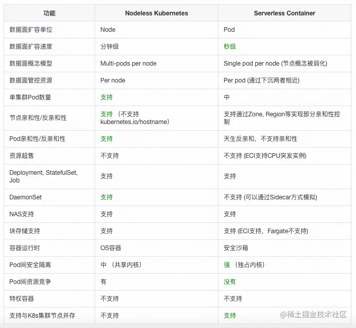Click the green 没有 cell

coord(230,282)
